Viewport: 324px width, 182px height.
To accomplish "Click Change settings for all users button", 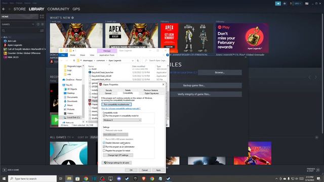I will coord(116,163).
